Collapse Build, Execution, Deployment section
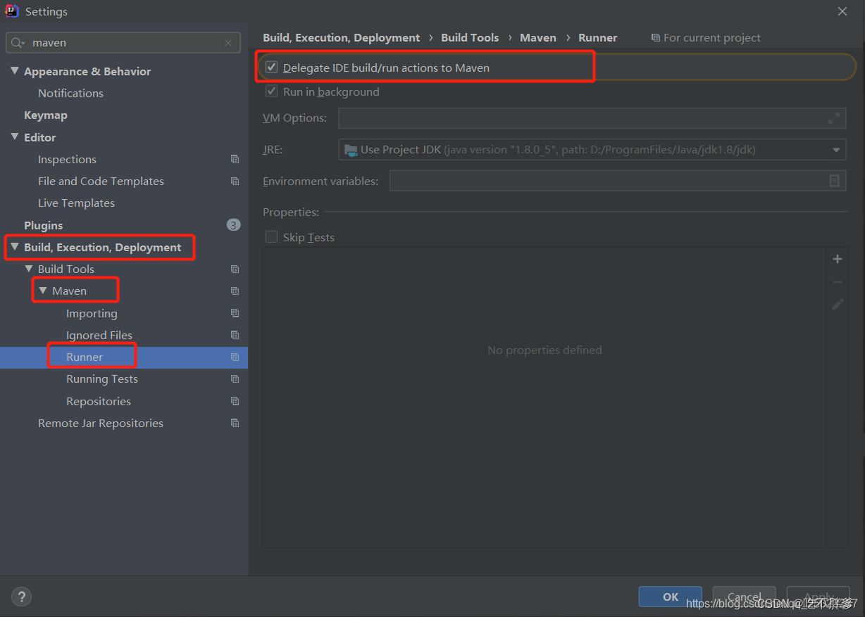865x617 pixels. click(x=15, y=247)
